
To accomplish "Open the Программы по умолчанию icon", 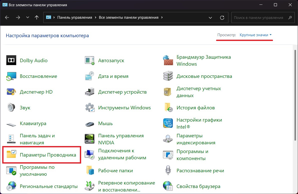I will (x=11, y=171).
